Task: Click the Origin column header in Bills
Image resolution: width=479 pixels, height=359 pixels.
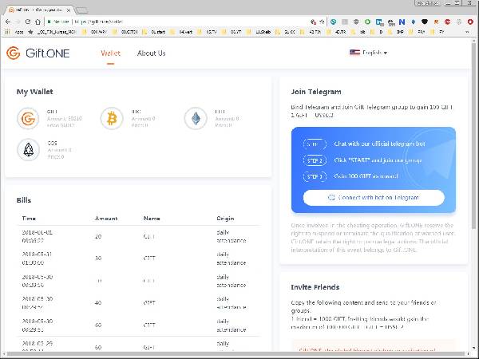Action: pyautogui.click(x=225, y=219)
